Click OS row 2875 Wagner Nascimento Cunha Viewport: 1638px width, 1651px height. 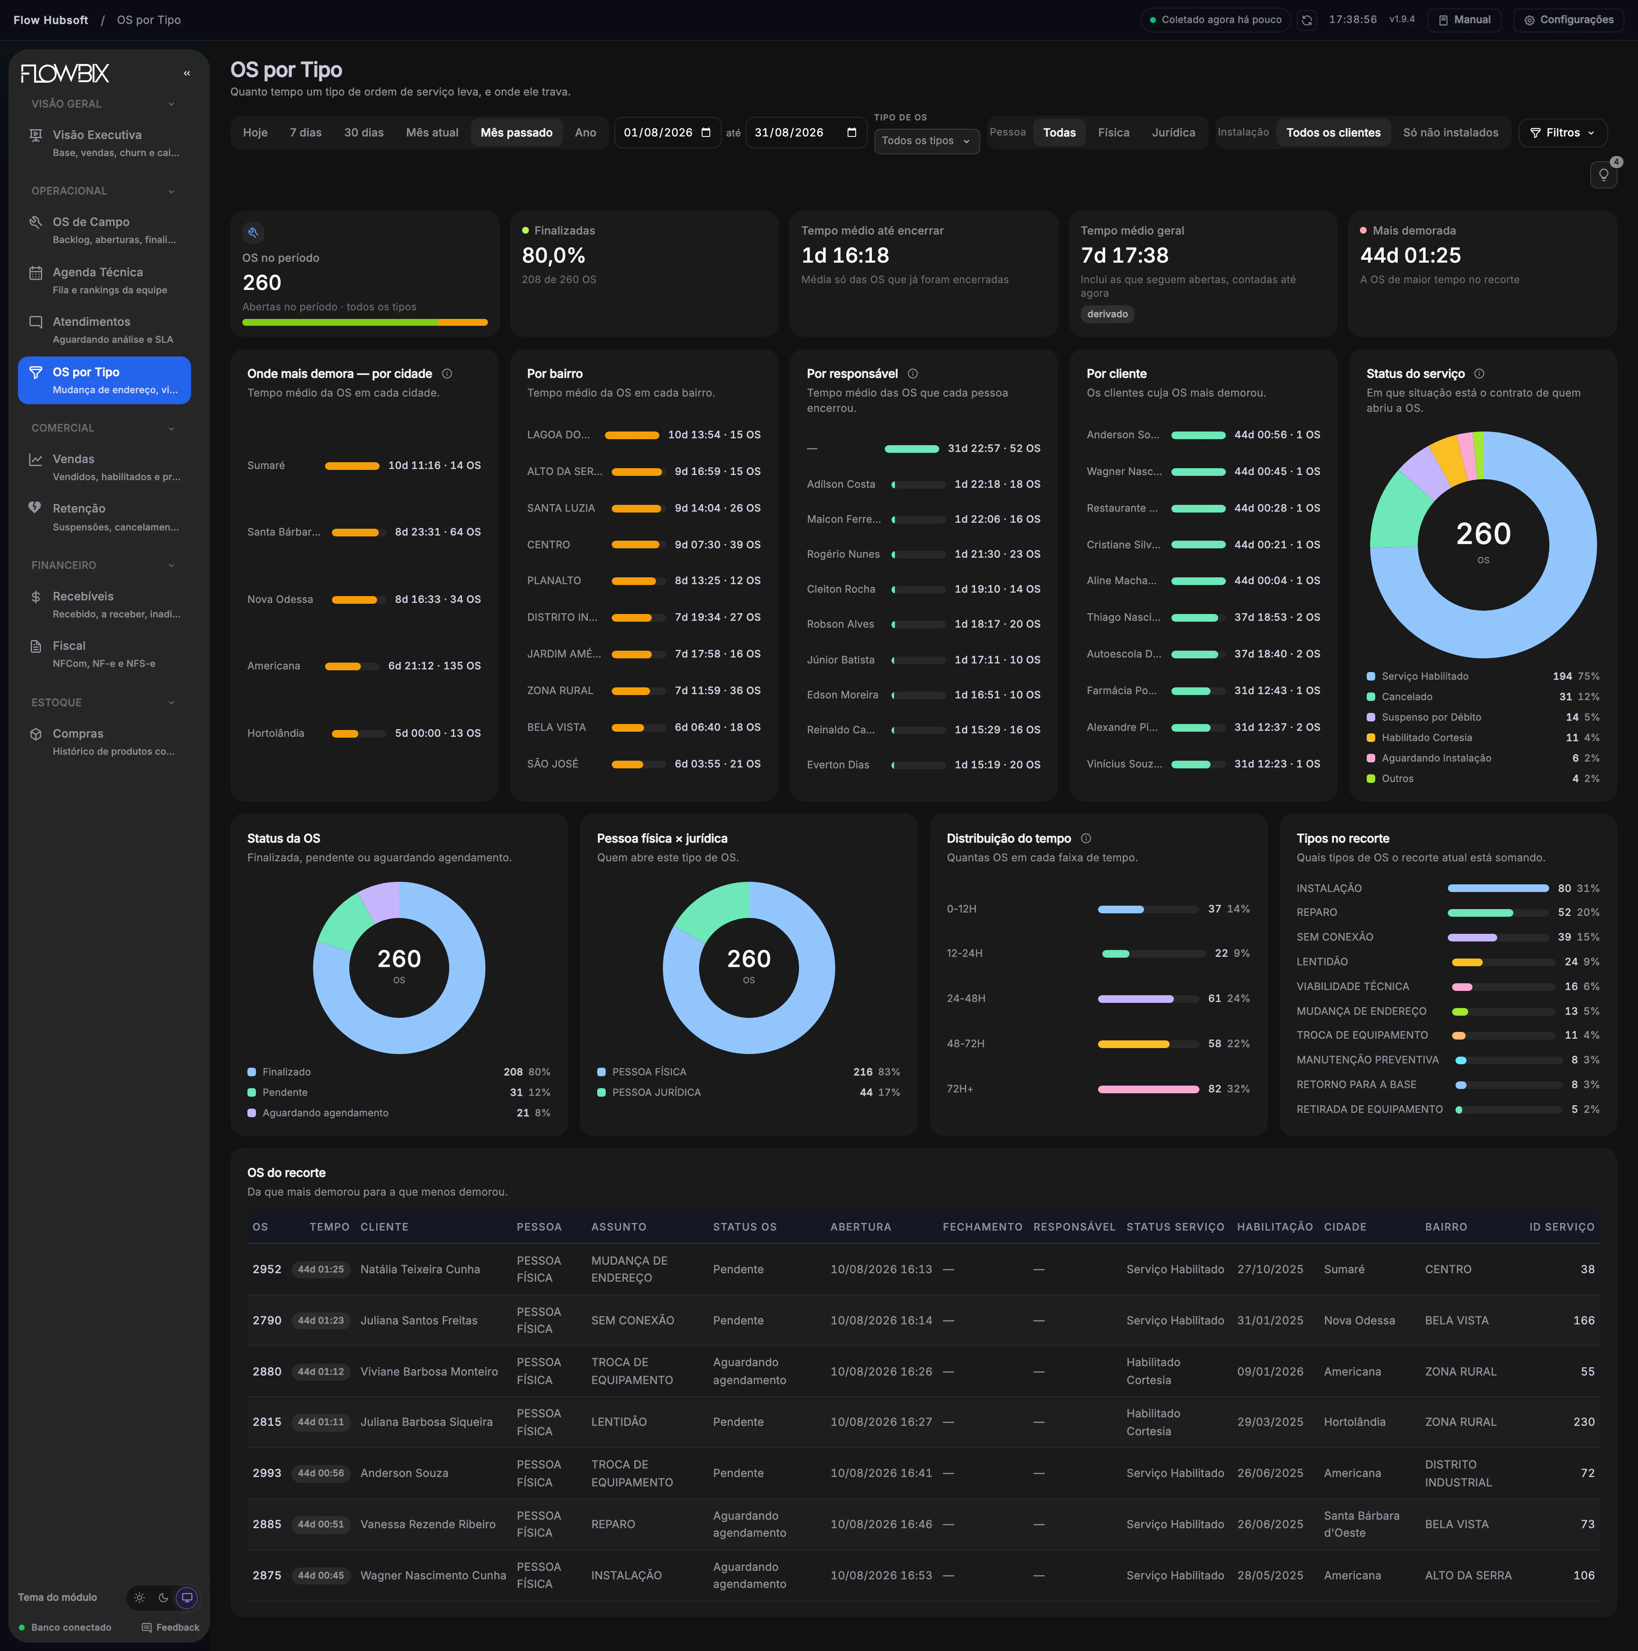tap(924, 1576)
